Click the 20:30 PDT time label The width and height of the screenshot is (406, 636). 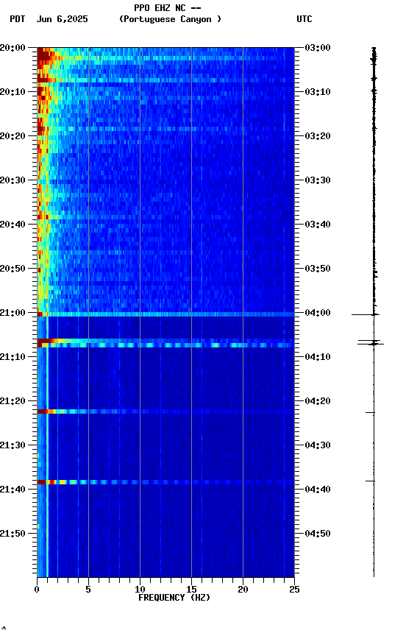click(x=13, y=180)
